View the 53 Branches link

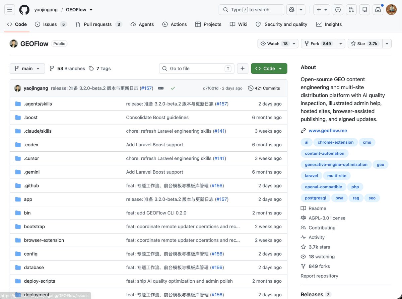(67, 68)
